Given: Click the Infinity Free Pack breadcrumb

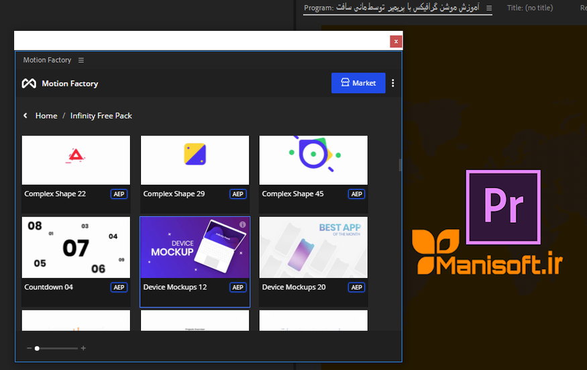Looking at the screenshot, I should click(x=101, y=115).
